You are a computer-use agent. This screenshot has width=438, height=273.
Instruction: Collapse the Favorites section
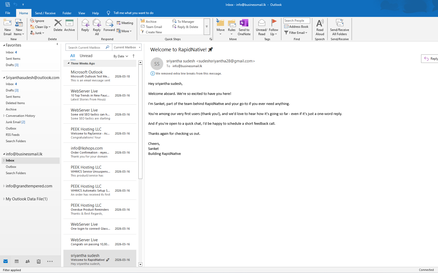(x=4, y=45)
